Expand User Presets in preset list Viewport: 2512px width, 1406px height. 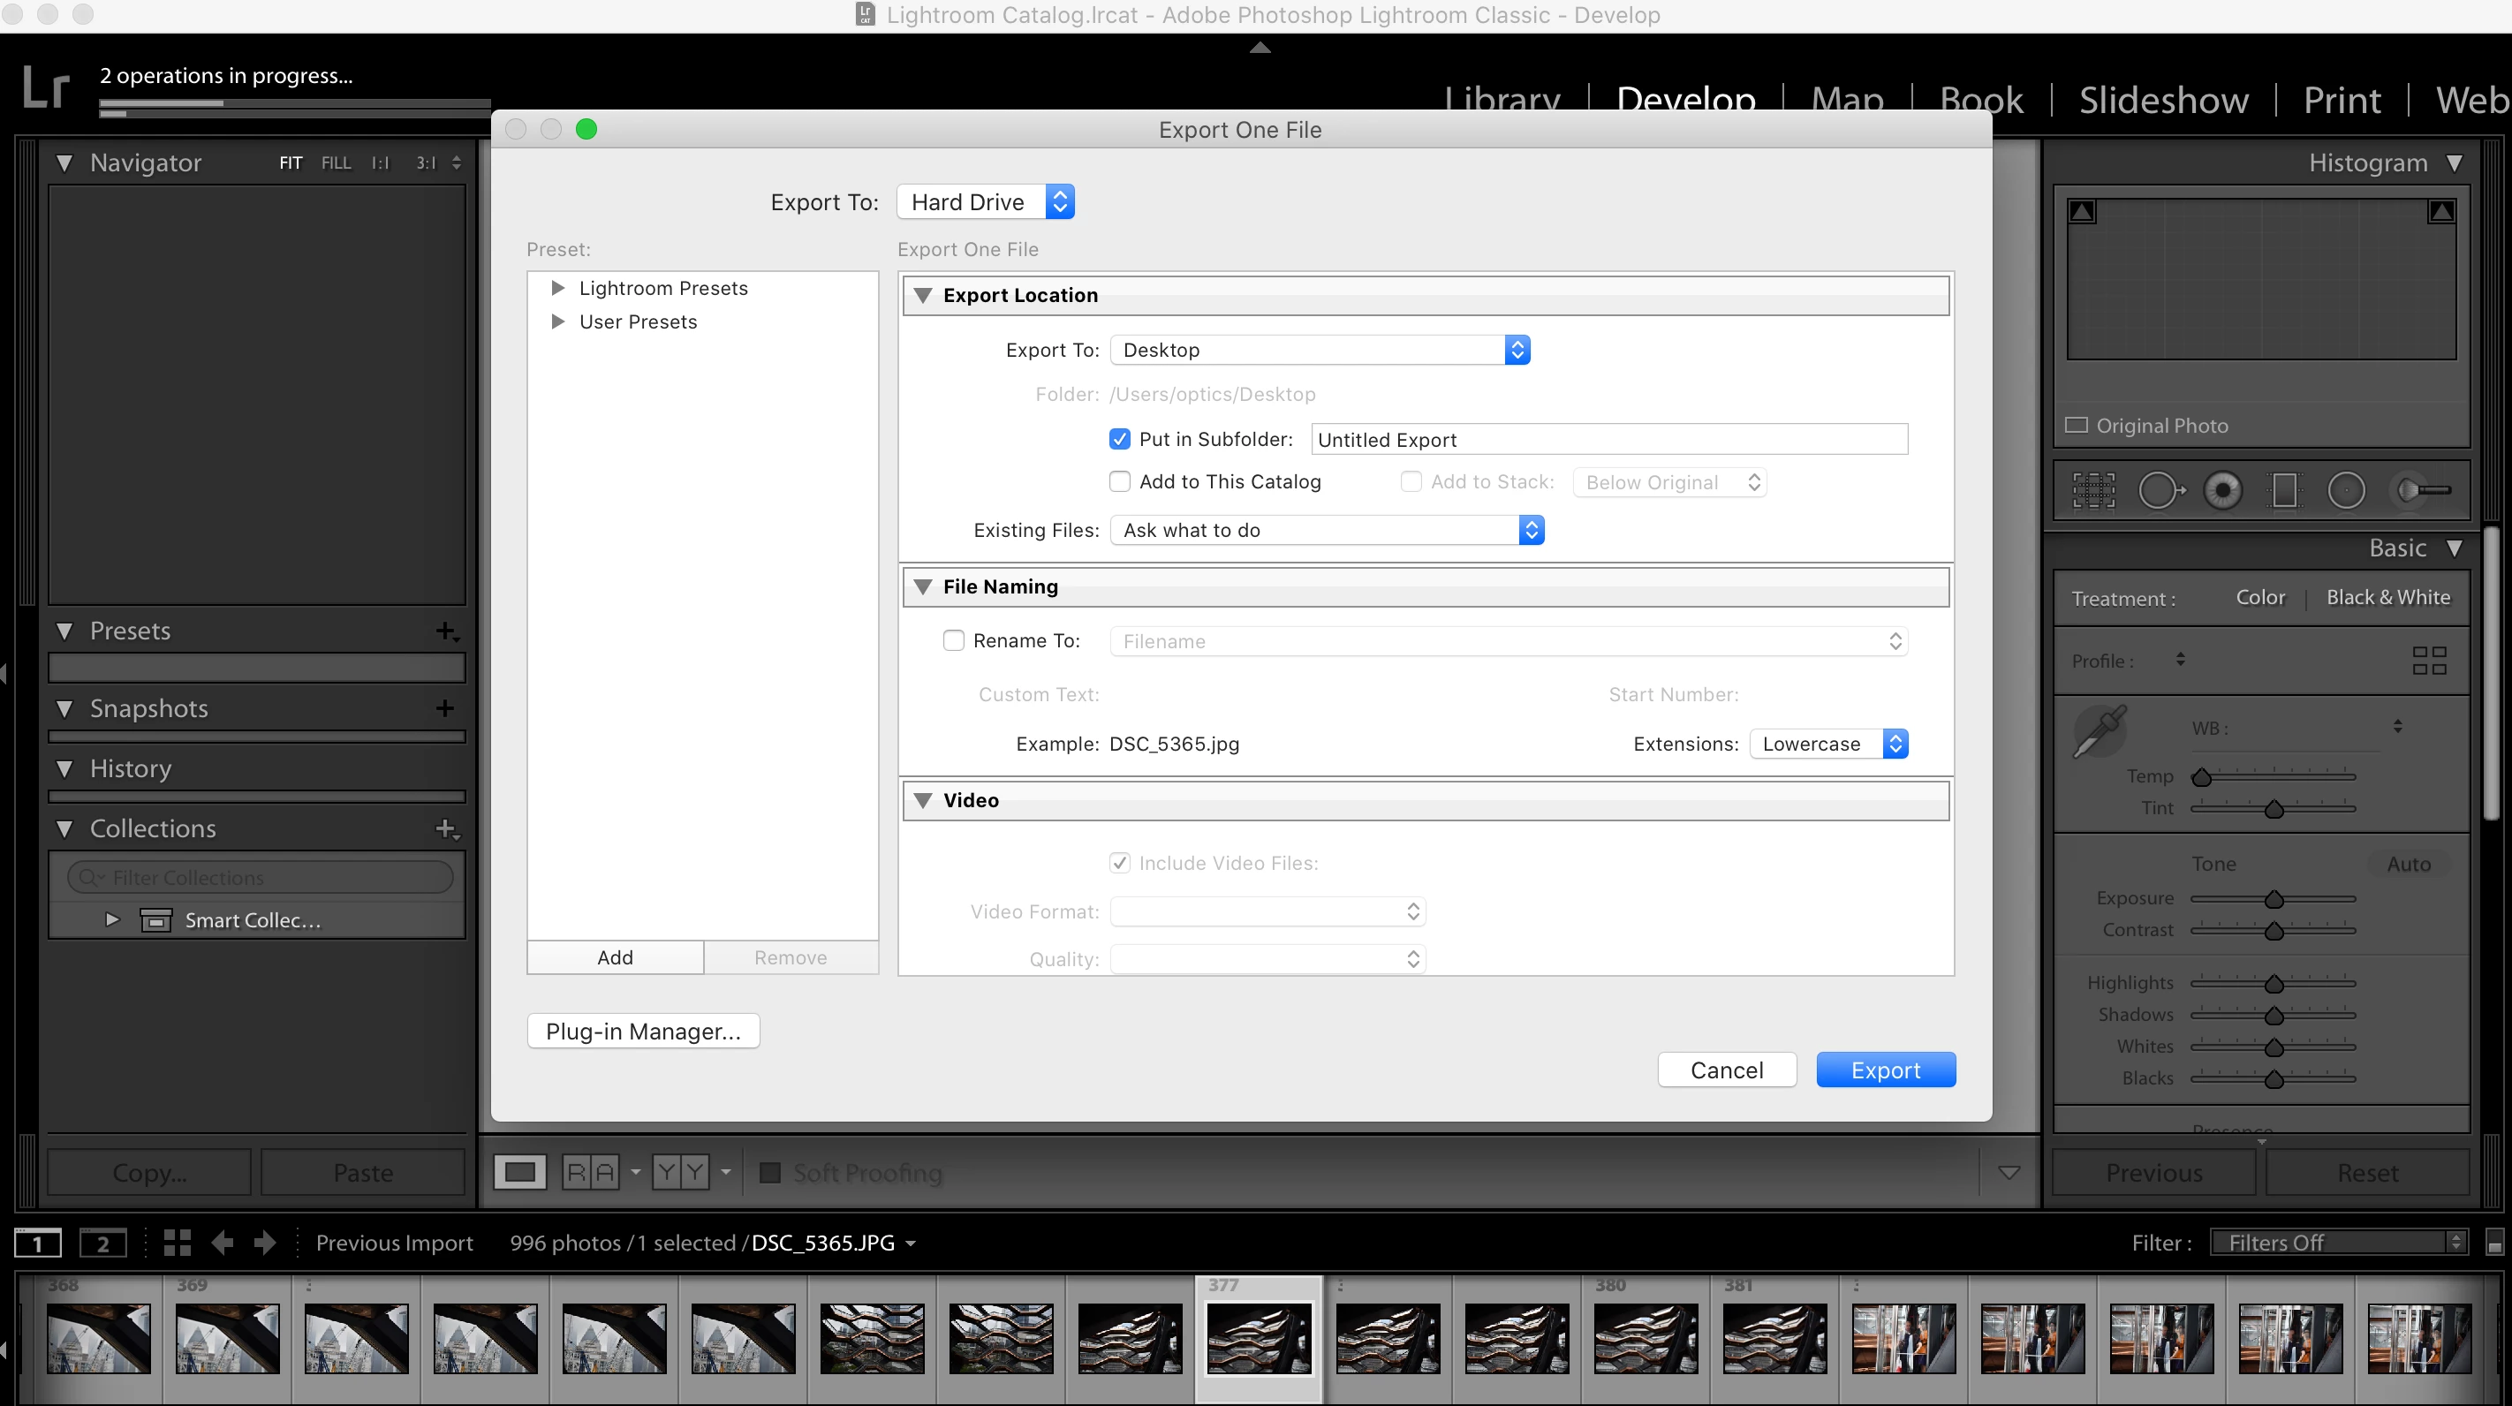558,321
